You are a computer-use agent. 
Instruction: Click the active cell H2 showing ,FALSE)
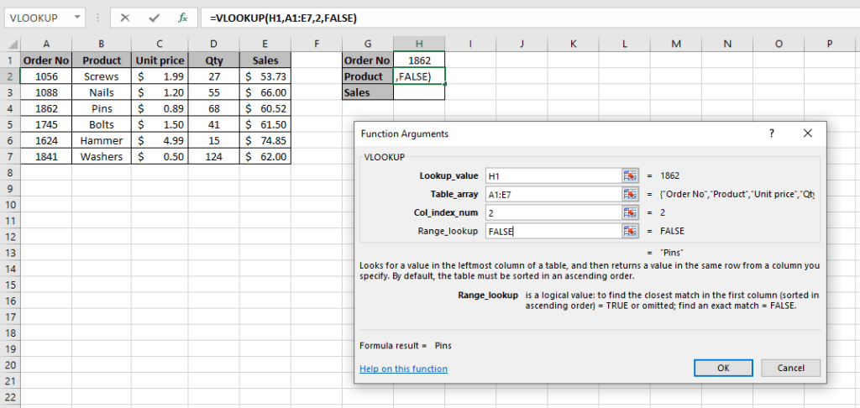419,76
